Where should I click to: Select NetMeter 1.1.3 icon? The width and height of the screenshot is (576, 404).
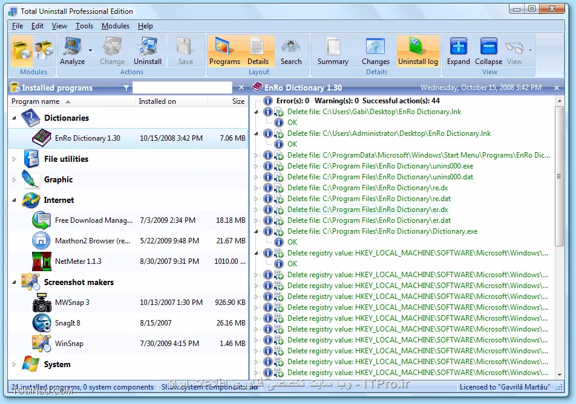[42, 261]
